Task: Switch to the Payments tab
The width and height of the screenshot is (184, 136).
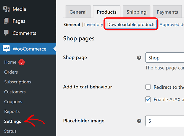Action: pyautogui.click(x=167, y=12)
